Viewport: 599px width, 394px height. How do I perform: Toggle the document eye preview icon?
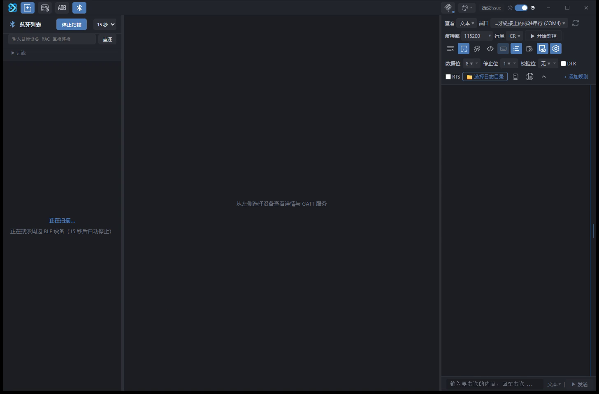click(x=543, y=49)
